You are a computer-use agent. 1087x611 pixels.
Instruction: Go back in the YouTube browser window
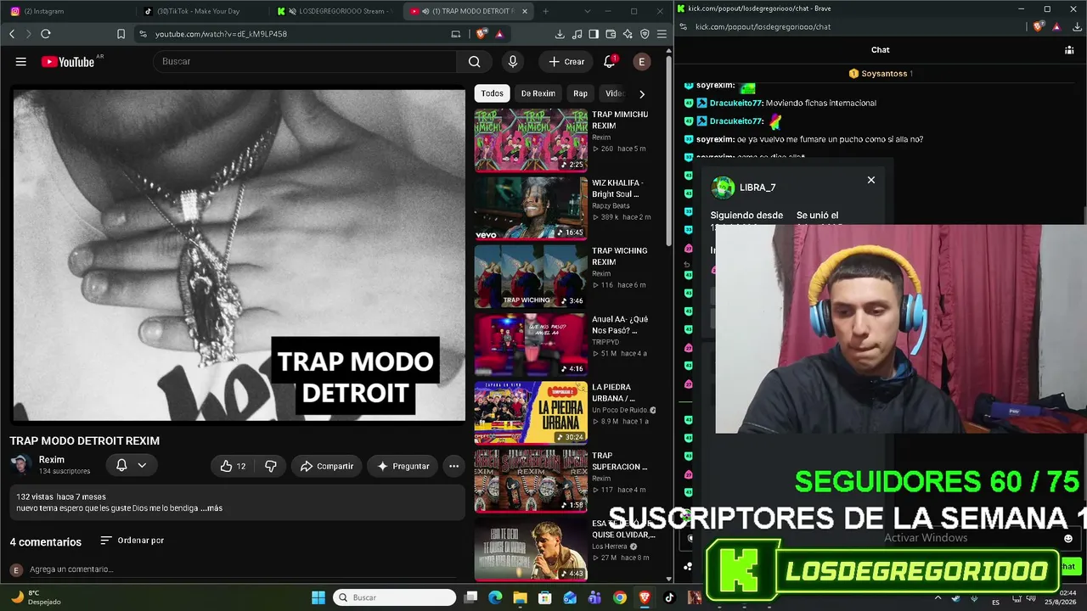(12, 34)
